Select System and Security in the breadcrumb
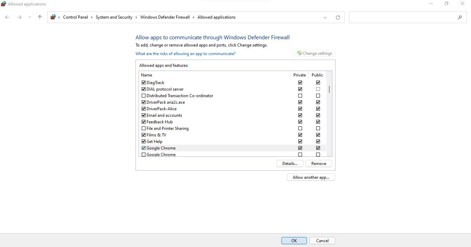Image resolution: width=471 pixels, height=247 pixels. click(114, 17)
